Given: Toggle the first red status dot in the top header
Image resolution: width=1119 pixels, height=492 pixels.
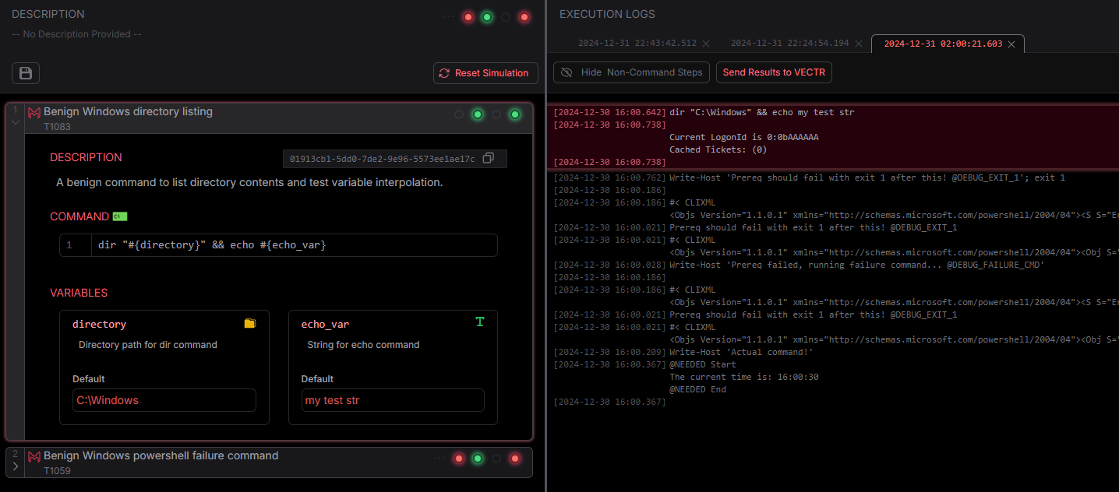Looking at the screenshot, I should pos(468,16).
